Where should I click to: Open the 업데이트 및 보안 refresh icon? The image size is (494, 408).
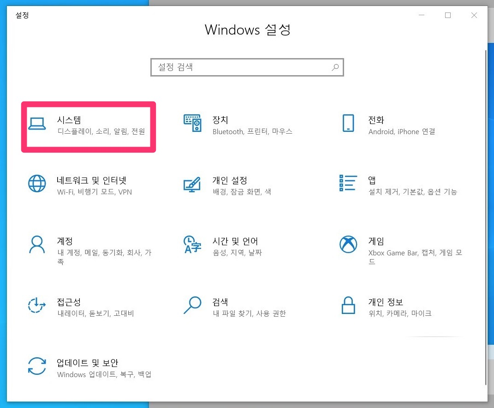click(x=37, y=366)
